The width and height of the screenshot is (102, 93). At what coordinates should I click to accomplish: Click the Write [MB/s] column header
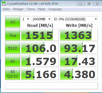79,25
